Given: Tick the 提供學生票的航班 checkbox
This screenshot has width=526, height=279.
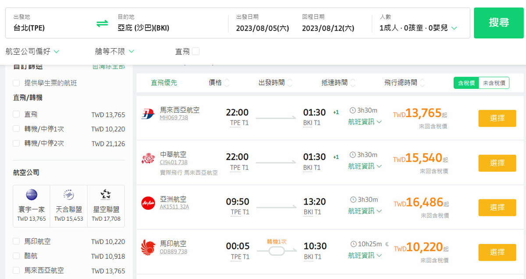Looking at the screenshot, I should click(x=16, y=83).
